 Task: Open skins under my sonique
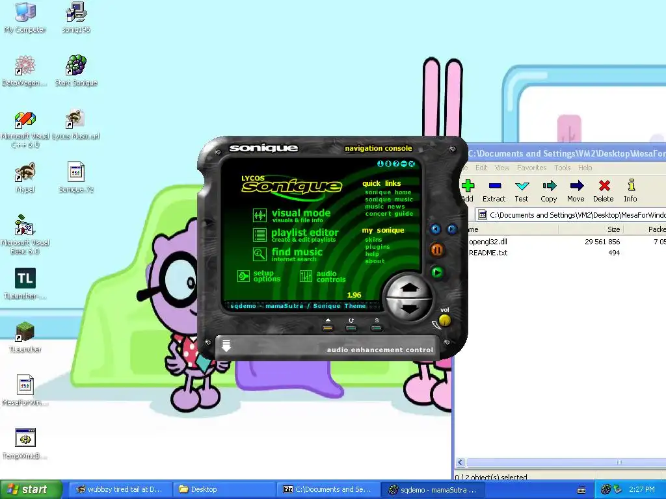click(373, 240)
